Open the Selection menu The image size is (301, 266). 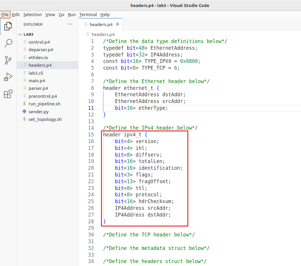pos(33,15)
